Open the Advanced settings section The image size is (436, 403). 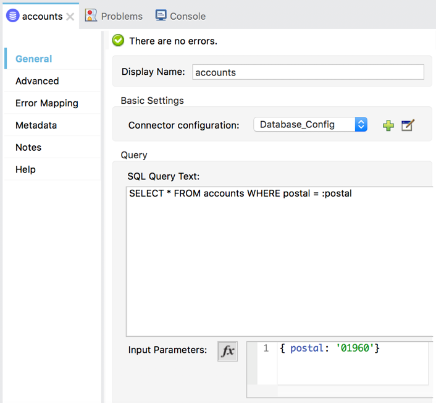pyautogui.click(x=53, y=81)
